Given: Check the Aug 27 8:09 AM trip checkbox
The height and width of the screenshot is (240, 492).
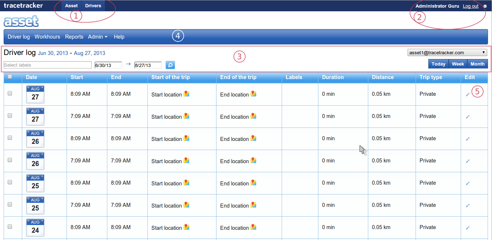Looking at the screenshot, I should (x=10, y=93).
